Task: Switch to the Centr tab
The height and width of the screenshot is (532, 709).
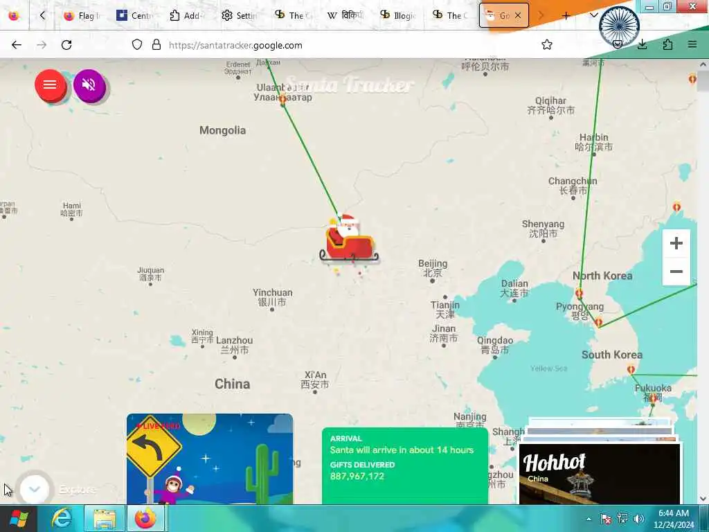Action: [x=135, y=16]
